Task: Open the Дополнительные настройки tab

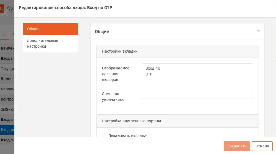Action: point(50,43)
